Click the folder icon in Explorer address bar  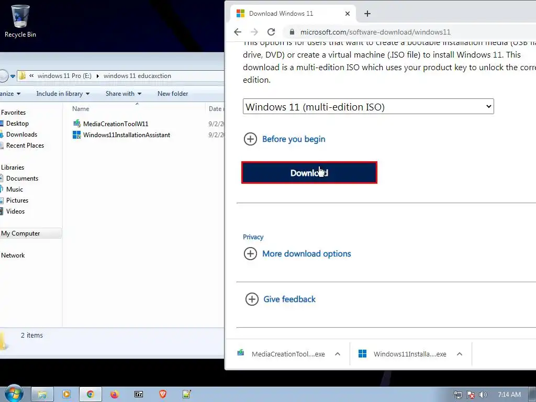[22, 75]
